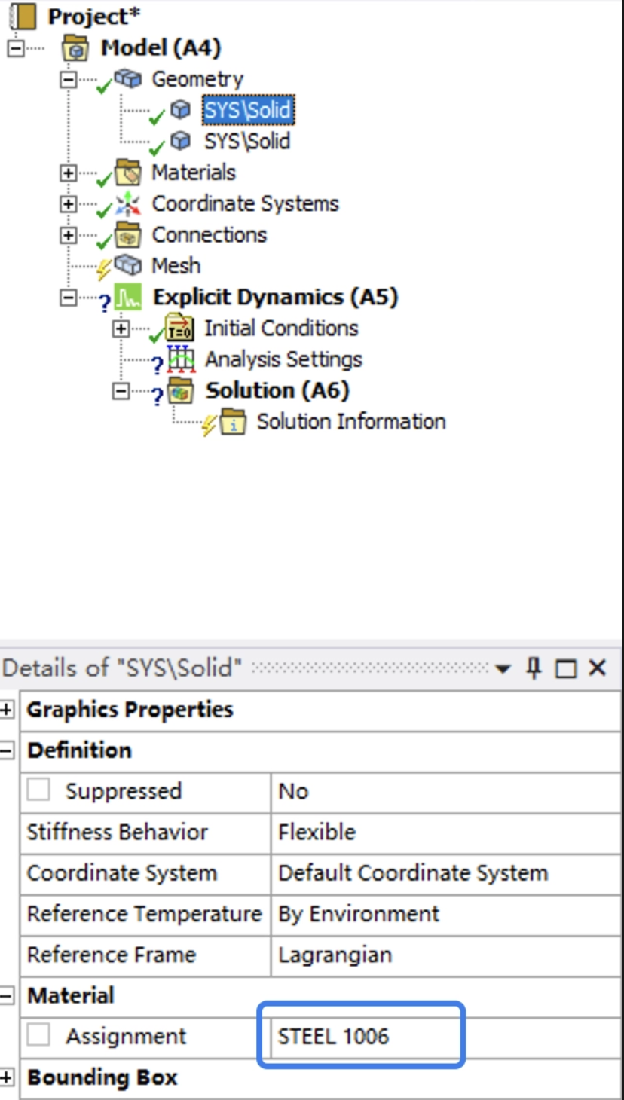Select Model (A4) in the tree

pyautogui.click(x=161, y=48)
